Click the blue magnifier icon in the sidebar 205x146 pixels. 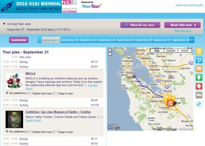[199, 60]
